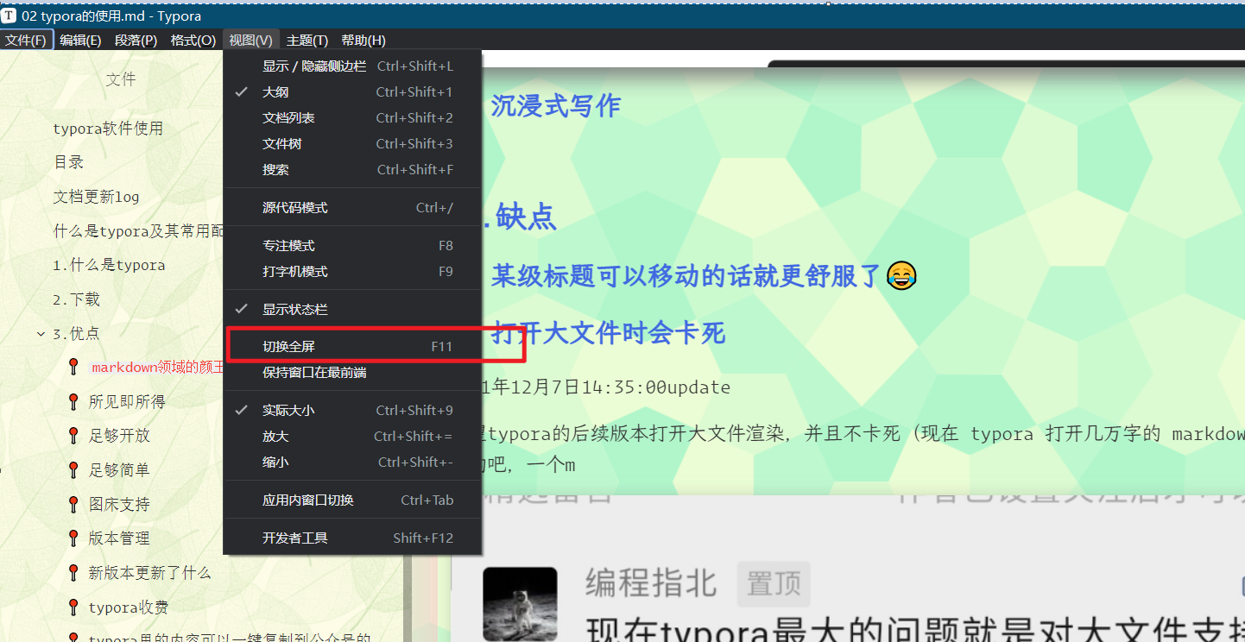Enable 保持窗口在最前端
This screenshot has width=1245, height=642.
click(x=352, y=373)
